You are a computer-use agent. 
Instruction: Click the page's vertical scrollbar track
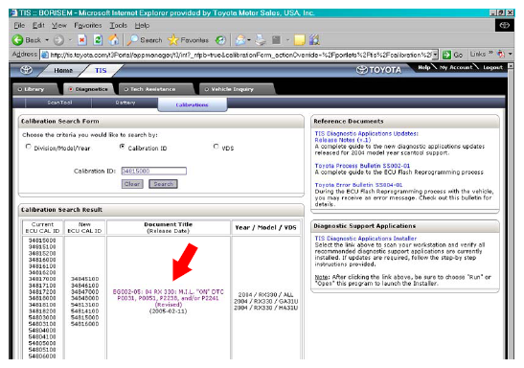(x=511, y=214)
